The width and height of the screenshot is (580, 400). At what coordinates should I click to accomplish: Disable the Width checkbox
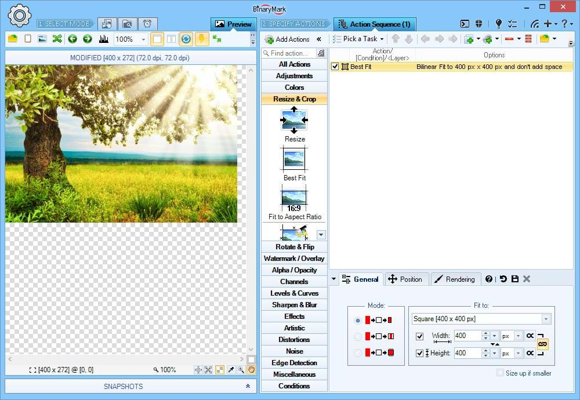(x=420, y=336)
